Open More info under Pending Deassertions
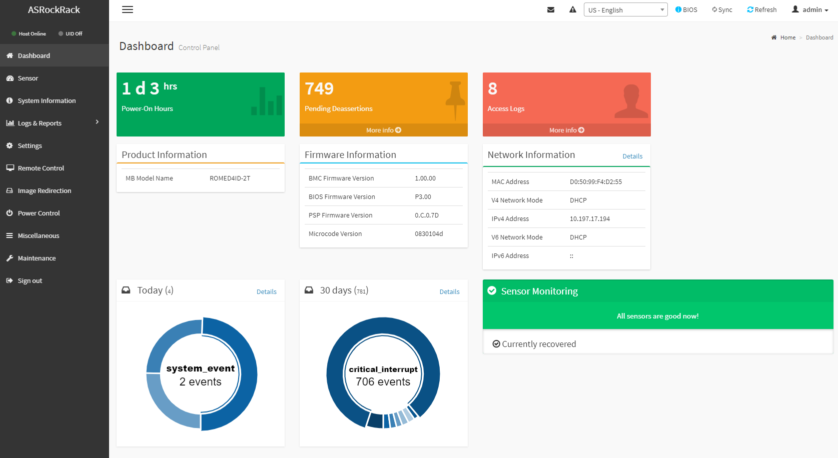 pos(383,130)
